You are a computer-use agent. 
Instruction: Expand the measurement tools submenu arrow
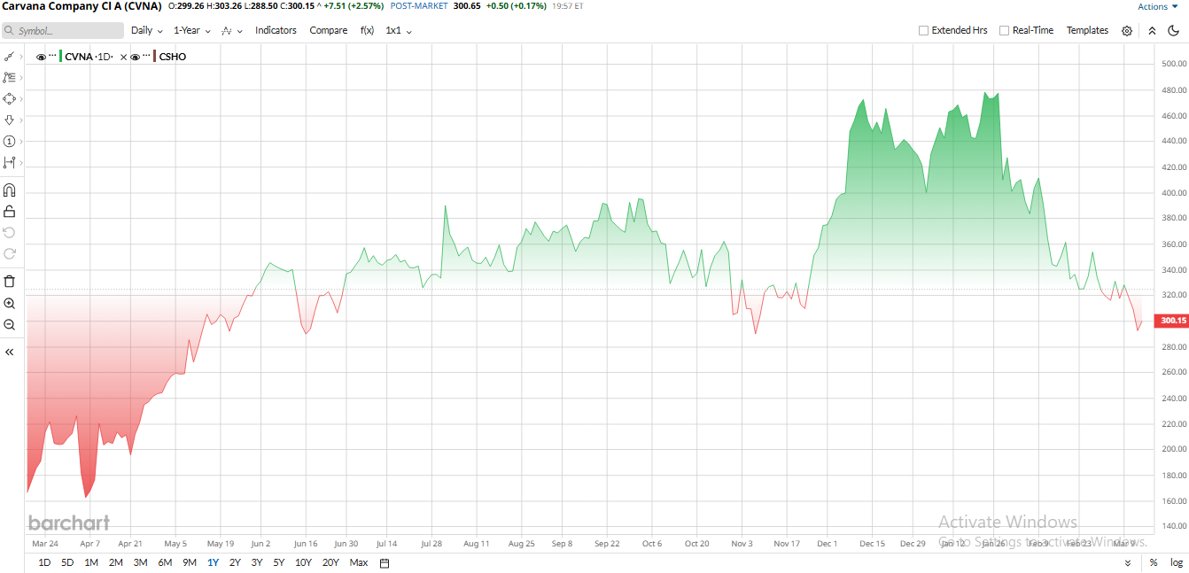[20, 163]
